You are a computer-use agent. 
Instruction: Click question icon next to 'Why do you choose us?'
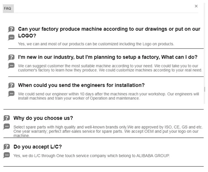pyautogui.click(x=6, y=118)
